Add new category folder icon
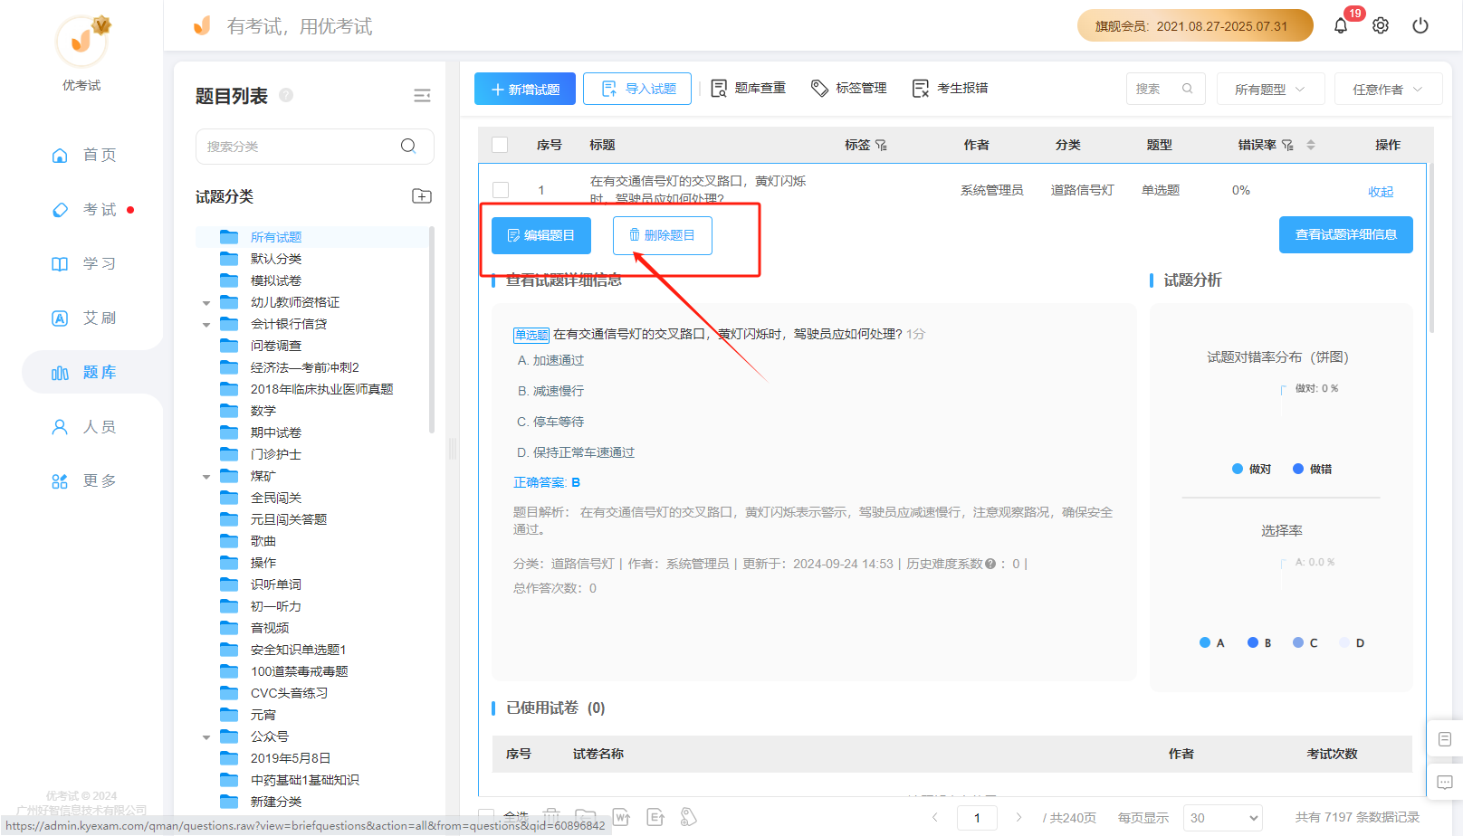1463x836 pixels. (x=422, y=196)
